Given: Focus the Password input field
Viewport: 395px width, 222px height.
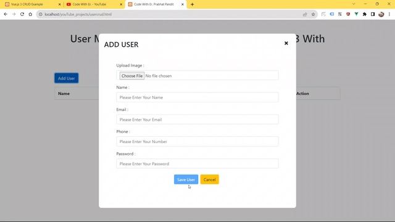Looking at the screenshot, I should click(x=197, y=163).
